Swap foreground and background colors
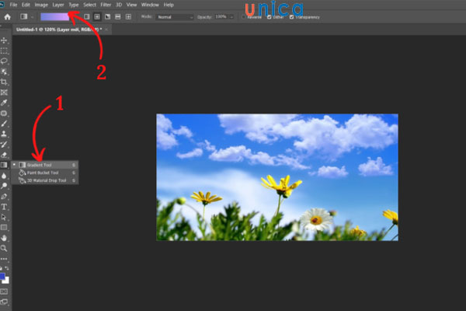This screenshot has height=311, width=466. pos(7,268)
